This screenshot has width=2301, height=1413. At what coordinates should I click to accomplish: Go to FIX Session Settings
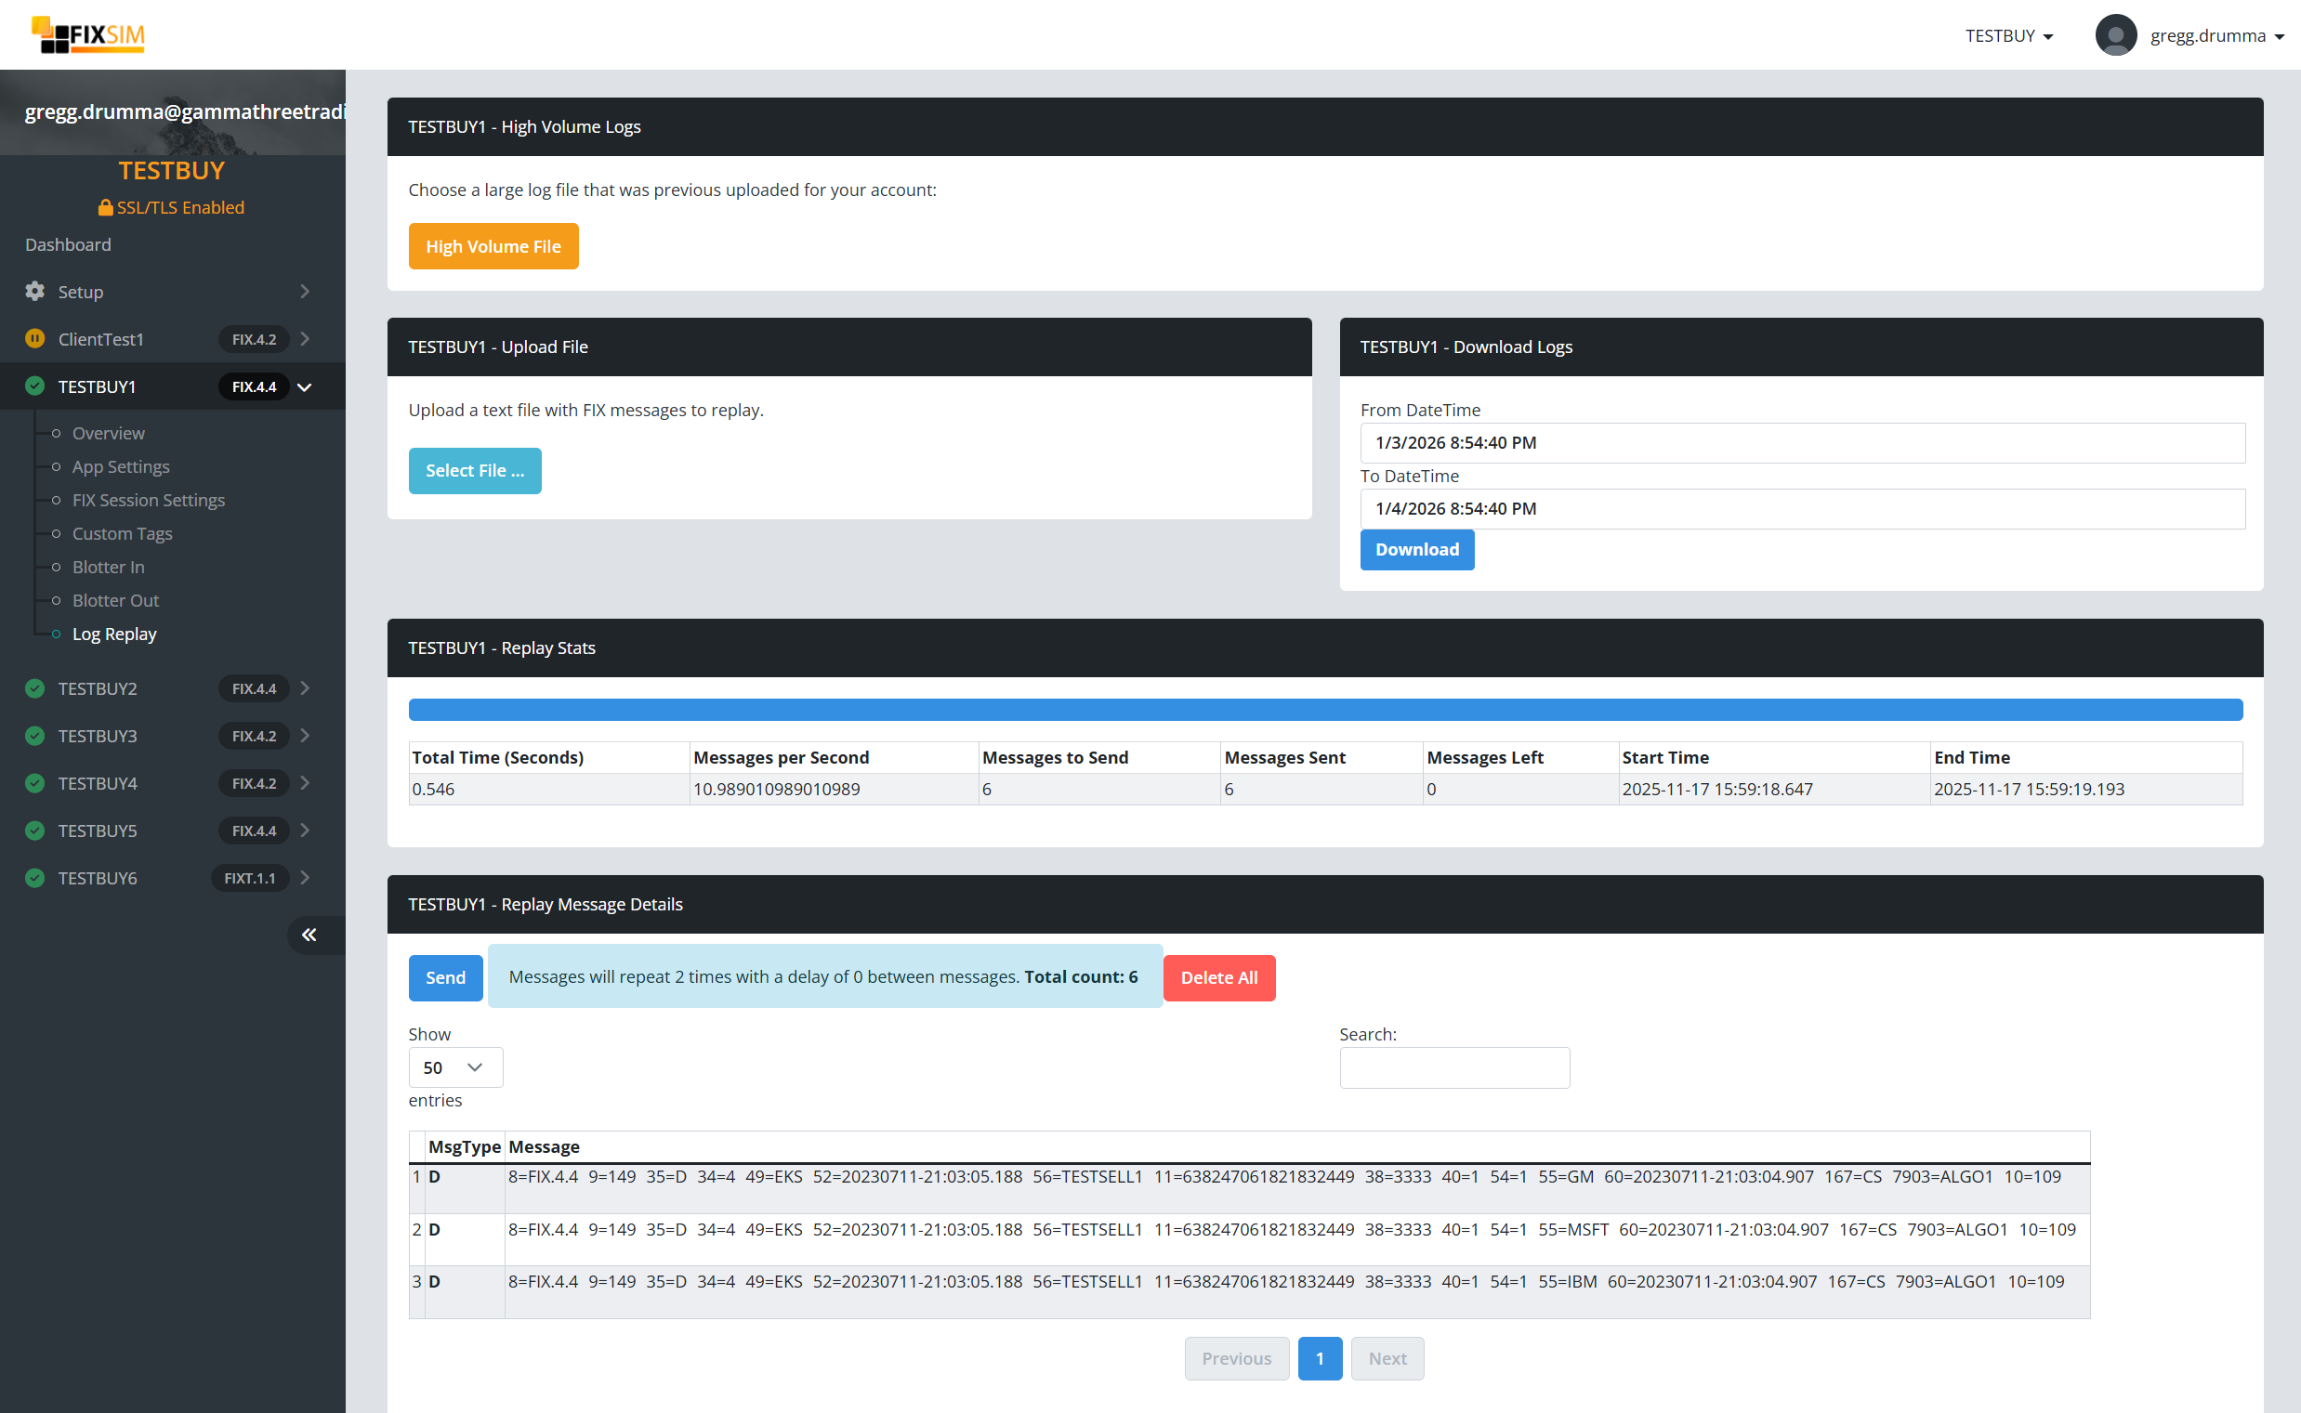click(149, 500)
